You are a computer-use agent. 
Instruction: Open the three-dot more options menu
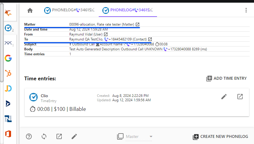click(x=246, y=10)
